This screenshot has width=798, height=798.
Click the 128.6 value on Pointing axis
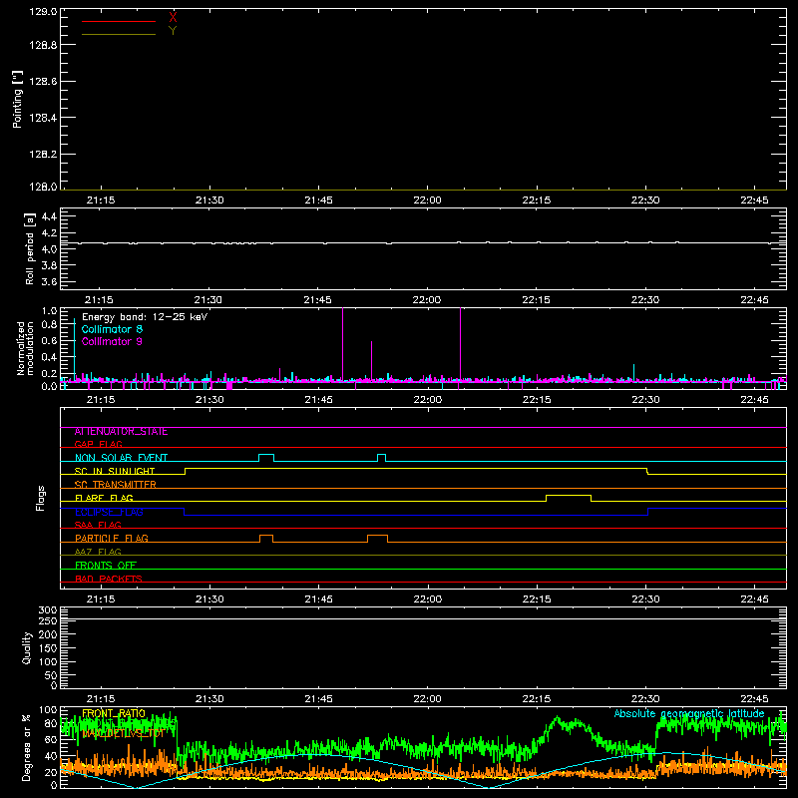(x=43, y=81)
